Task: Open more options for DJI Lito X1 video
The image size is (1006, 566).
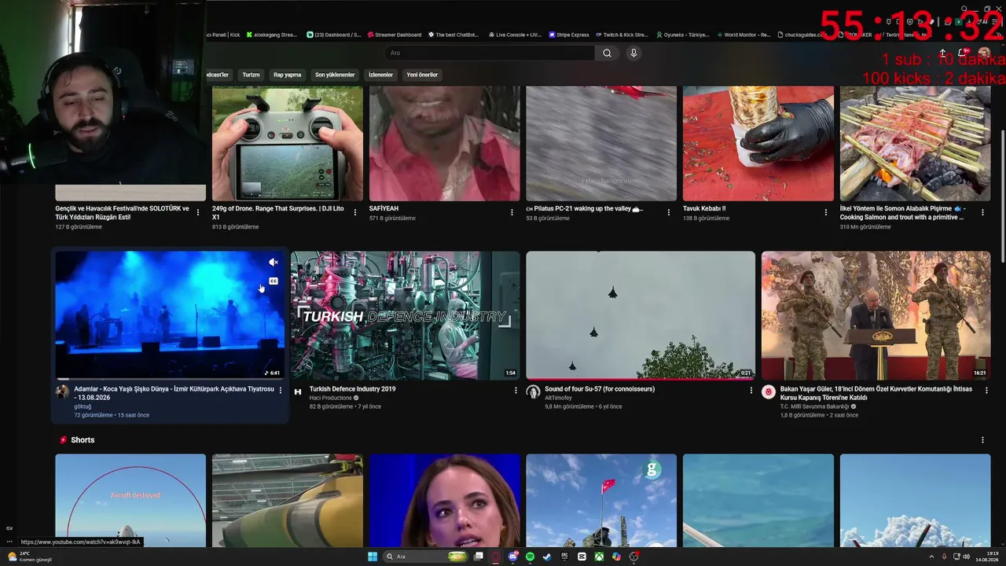Action: (354, 212)
